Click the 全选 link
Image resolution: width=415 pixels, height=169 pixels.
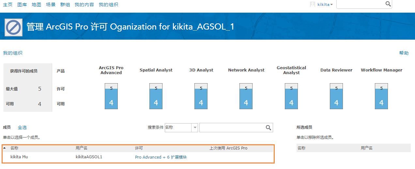[22, 127]
